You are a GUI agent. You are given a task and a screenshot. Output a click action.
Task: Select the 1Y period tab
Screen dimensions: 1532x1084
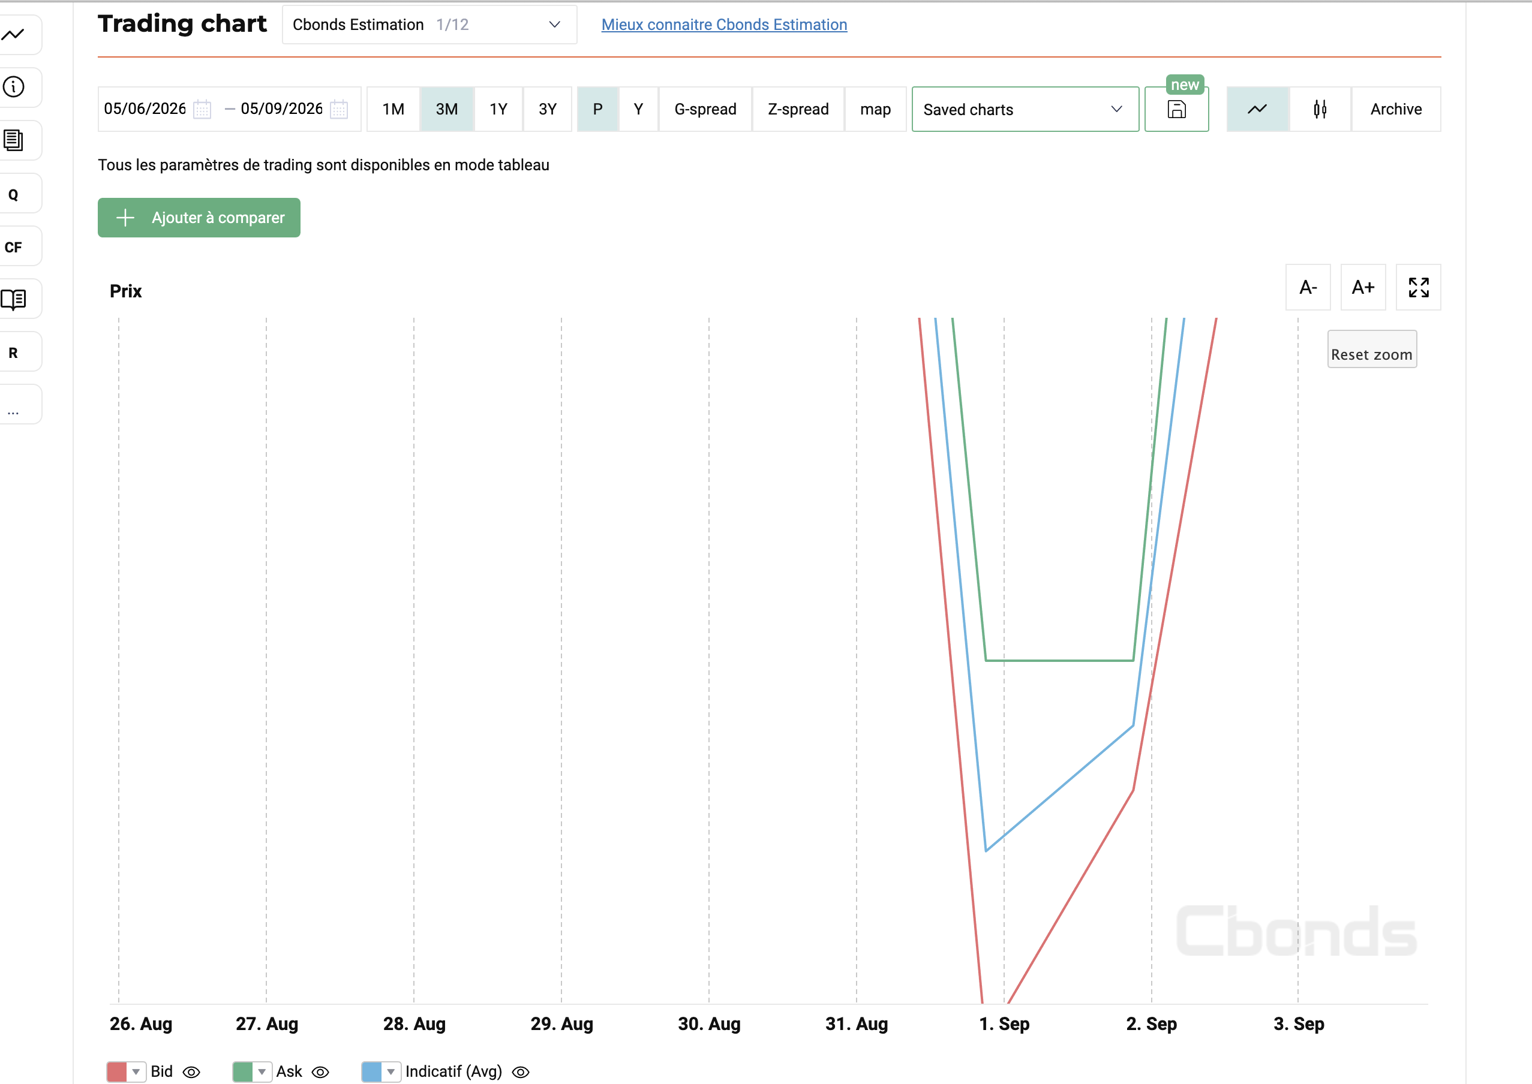498,110
